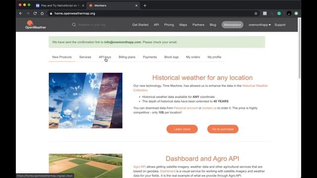Click the farmland fields thumbnail image

coord(86,166)
